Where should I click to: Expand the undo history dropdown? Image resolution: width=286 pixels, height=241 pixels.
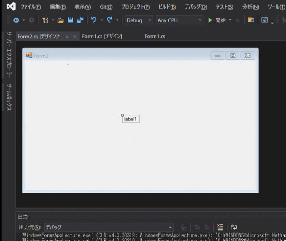coord(102,20)
